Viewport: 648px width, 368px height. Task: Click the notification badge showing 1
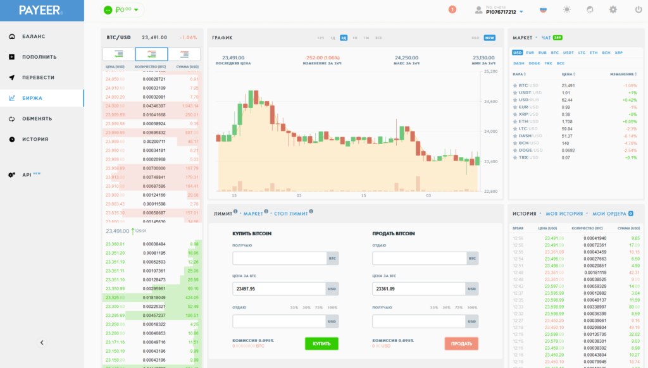(452, 9)
